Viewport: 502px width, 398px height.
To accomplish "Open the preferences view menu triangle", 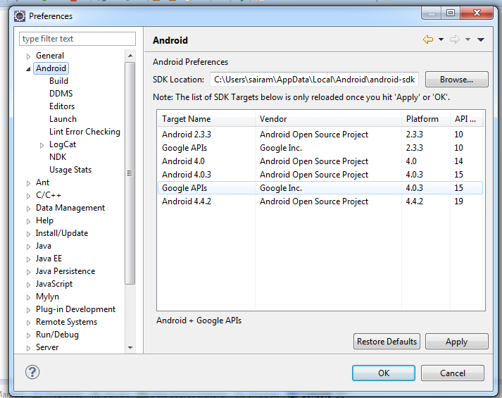I will point(481,39).
